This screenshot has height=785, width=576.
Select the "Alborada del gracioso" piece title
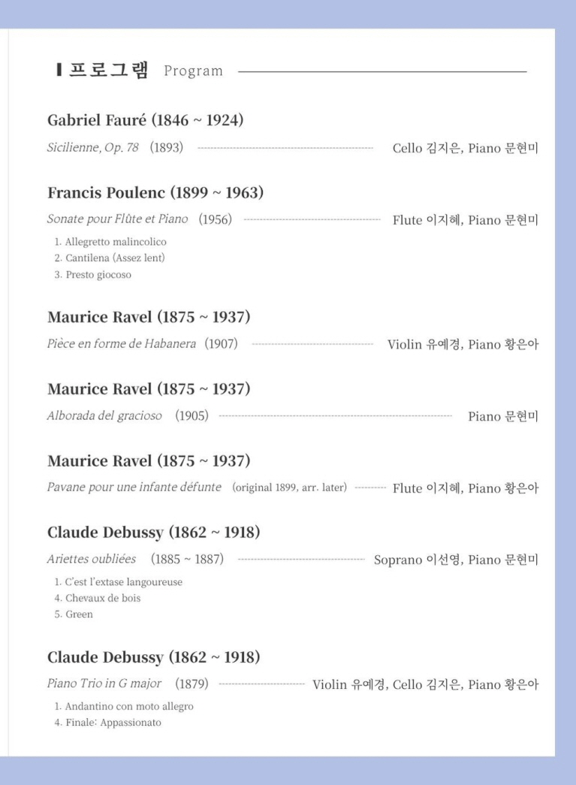[x=104, y=416]
